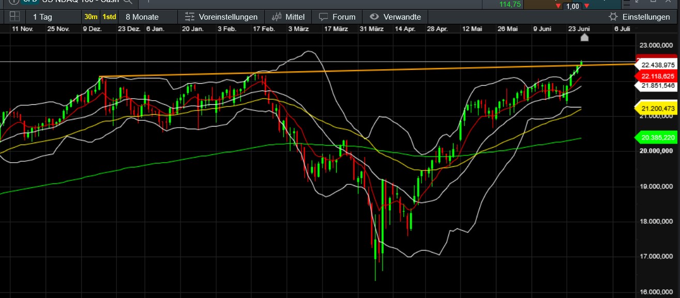Viewport: 680px width, 298px height.
Task: Click the red arrow right of 1,00
Action: pos(587,6)
